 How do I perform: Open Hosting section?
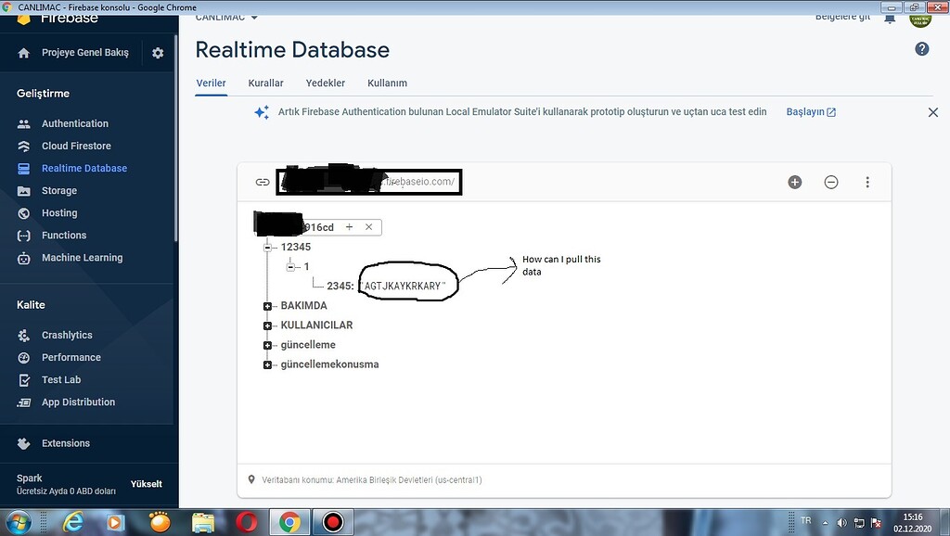tap(59, 213)
